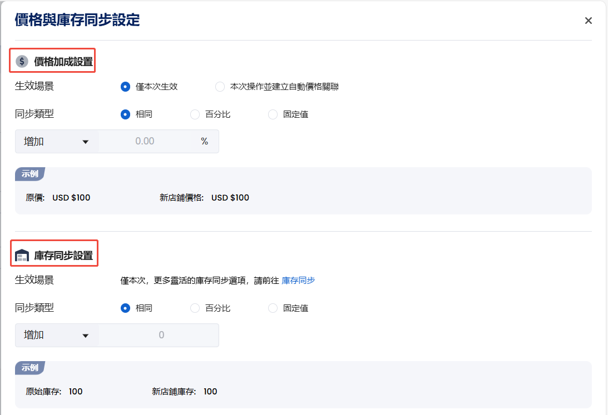Select 相同 for inventory sync type
The image size is (608, 415).
coord(126,308)
